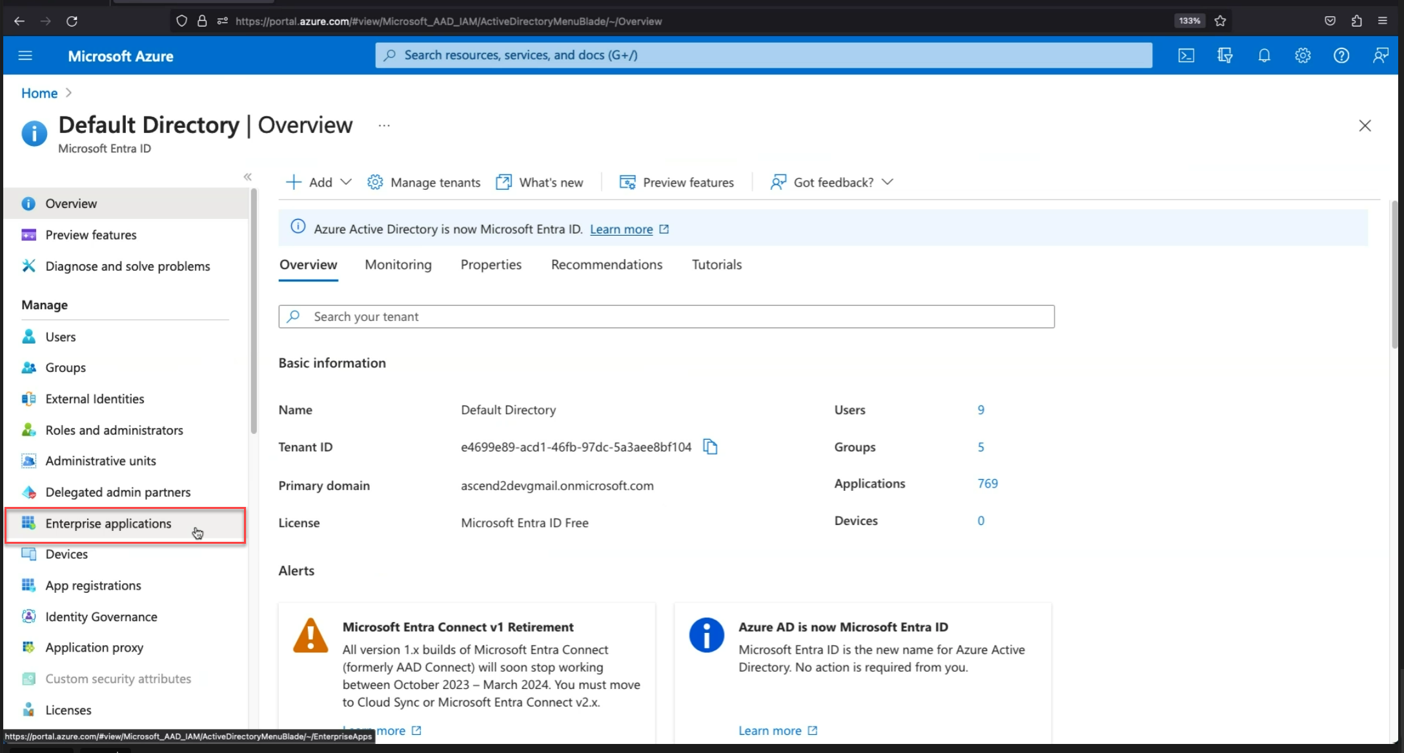Click the breadcrumb chevron after Home
This screenshot has width=1404, height=753.
point(69,93)
